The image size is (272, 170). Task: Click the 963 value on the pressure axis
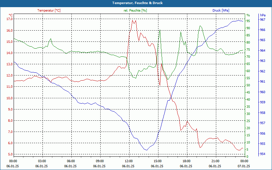tap(262, 61)
